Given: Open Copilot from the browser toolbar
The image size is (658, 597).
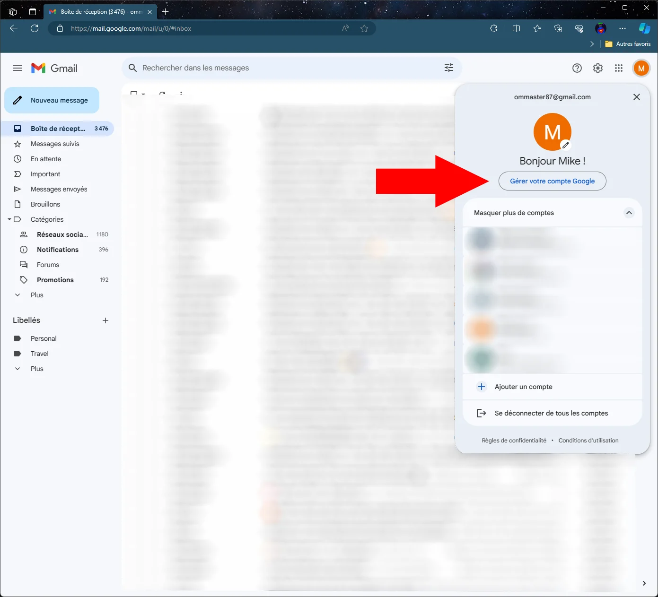Looking at the screenshot, I should tap(645, 28).
